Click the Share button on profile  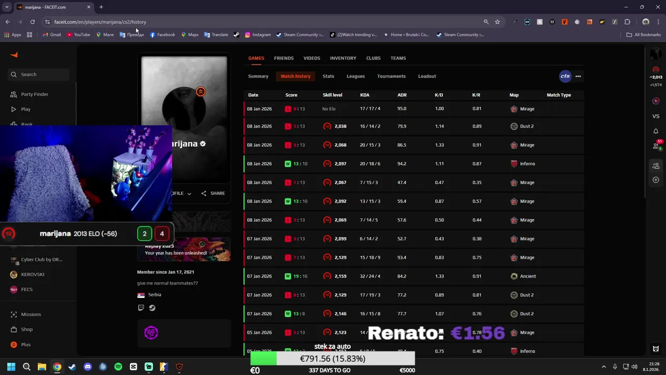click(x=213, y=193)
